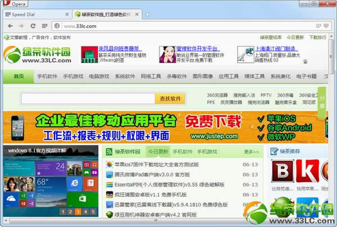This screenshot has width=337, height=231.
Task: Open 苹果ios7固件下载地址大全 entry
Action: (x=157, y=164)
